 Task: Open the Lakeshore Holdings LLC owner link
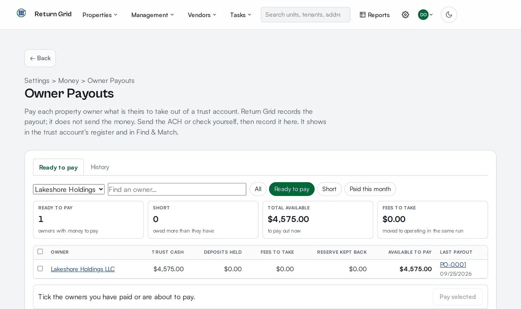tap(83, 269)
